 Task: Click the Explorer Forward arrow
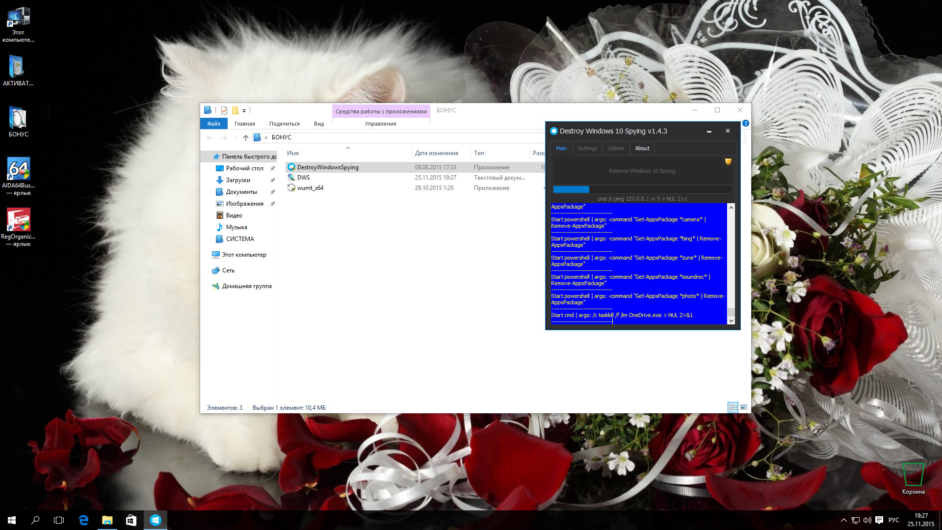[224, 137]
